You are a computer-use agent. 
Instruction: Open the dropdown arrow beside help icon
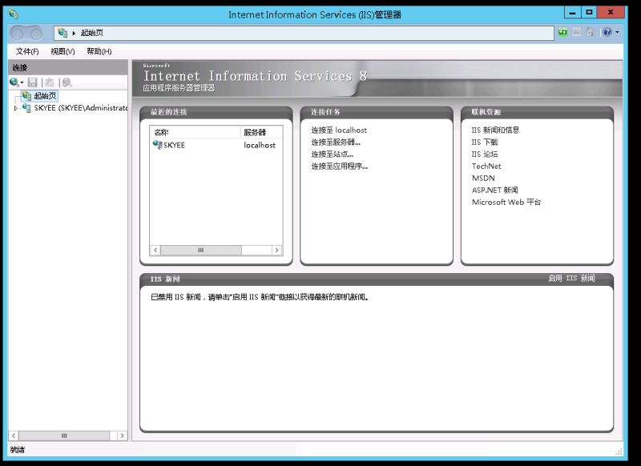pyautogui.click(x=617, y=32)
